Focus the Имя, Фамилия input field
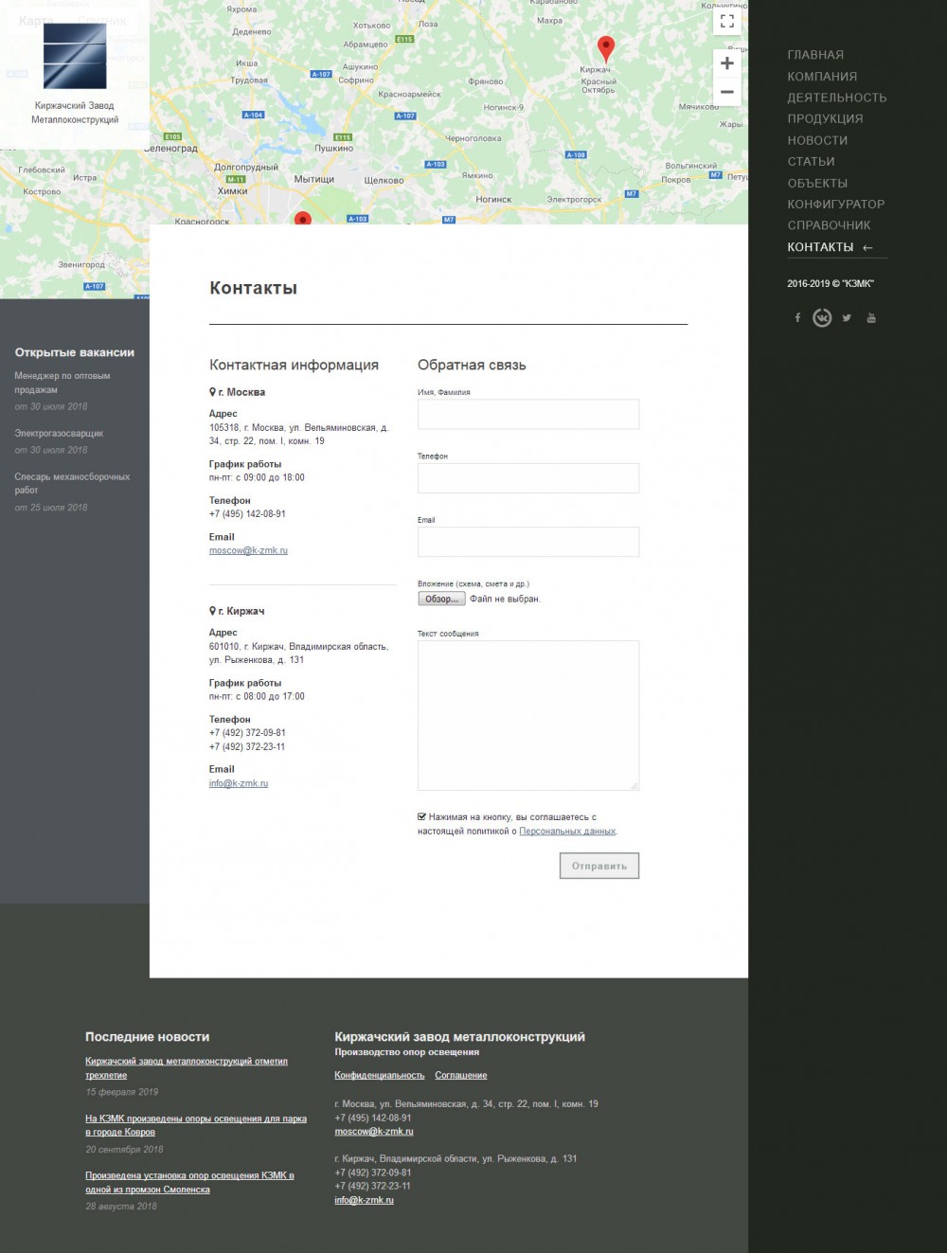 (528, 414)
